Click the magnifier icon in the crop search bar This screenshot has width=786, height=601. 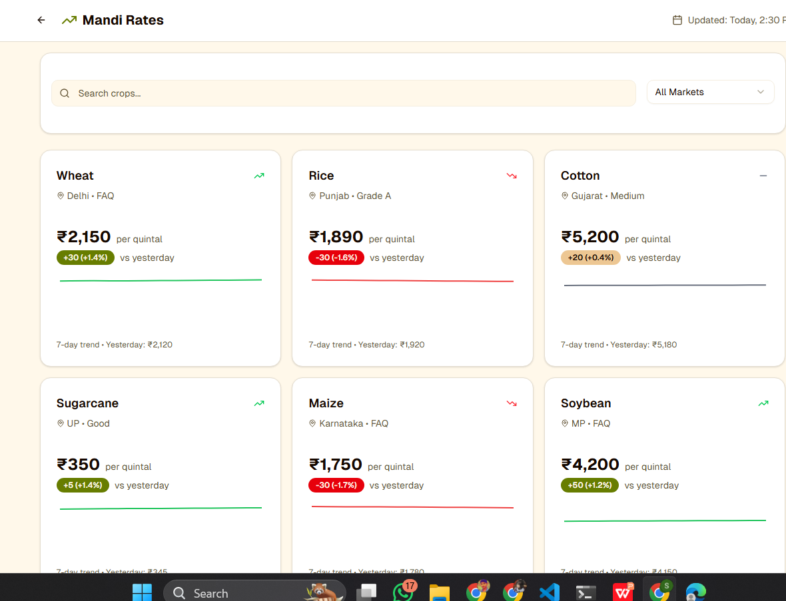point(65,93)
